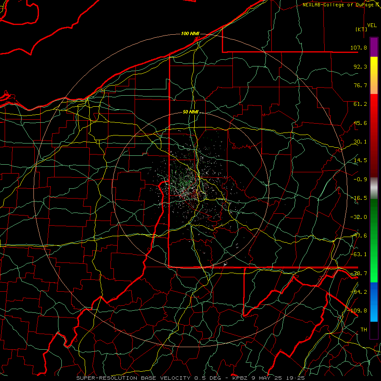
Task: Click the 45.6 legend value
Action: 360,123
